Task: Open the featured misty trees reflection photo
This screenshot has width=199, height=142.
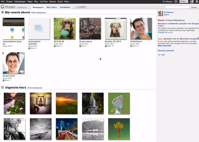Action: 93,129
